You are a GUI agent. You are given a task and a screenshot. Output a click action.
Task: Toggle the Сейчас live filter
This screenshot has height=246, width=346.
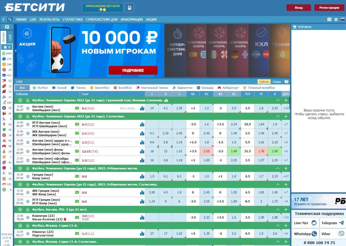coord(264,82)
